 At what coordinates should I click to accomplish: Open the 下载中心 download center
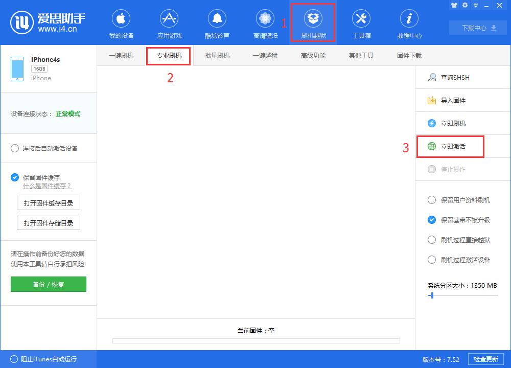[477, 28]
